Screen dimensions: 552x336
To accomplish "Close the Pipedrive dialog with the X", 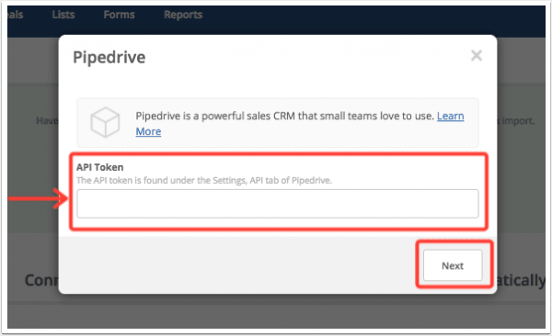I will pyautogui.click(x=477, y=55).
